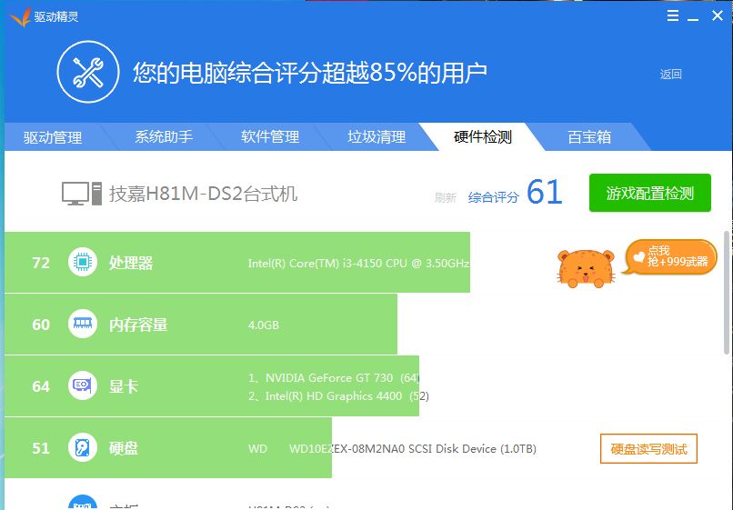Select the 硬件检测 tab
The image size is (733, 510).
coord(483,136)
